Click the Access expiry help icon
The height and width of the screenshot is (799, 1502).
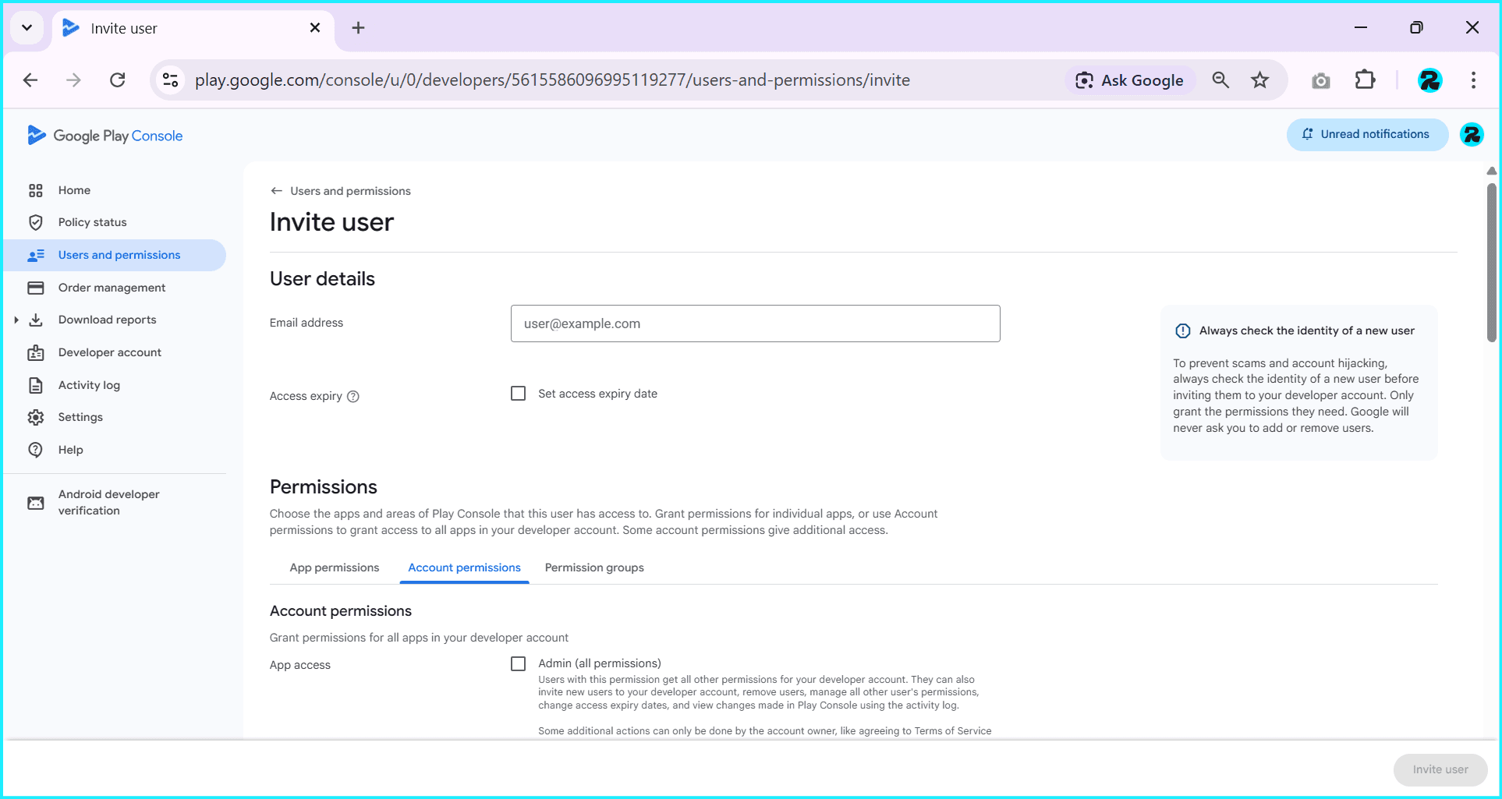pyautogui.click(x=353, y=396)
